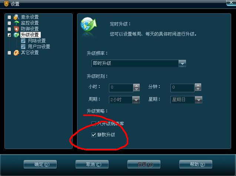Screen dimensions: 236x176
Task: Click the 其它设置 gear icon
Action: coord(16,53)
